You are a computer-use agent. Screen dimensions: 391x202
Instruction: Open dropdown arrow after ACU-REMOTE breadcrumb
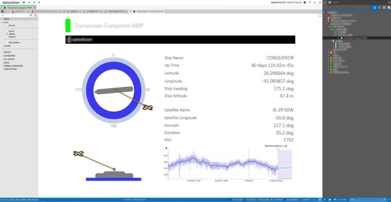click(x=80, y=11)
